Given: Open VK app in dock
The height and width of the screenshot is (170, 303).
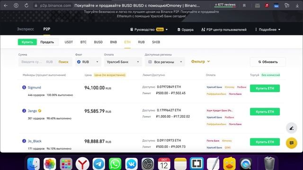Looking at the screenshot, I should pyautogui.click(x=132, y=164).
